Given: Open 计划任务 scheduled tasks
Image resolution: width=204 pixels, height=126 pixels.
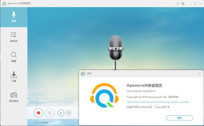Looking at the screenshot, I should 41,123.
